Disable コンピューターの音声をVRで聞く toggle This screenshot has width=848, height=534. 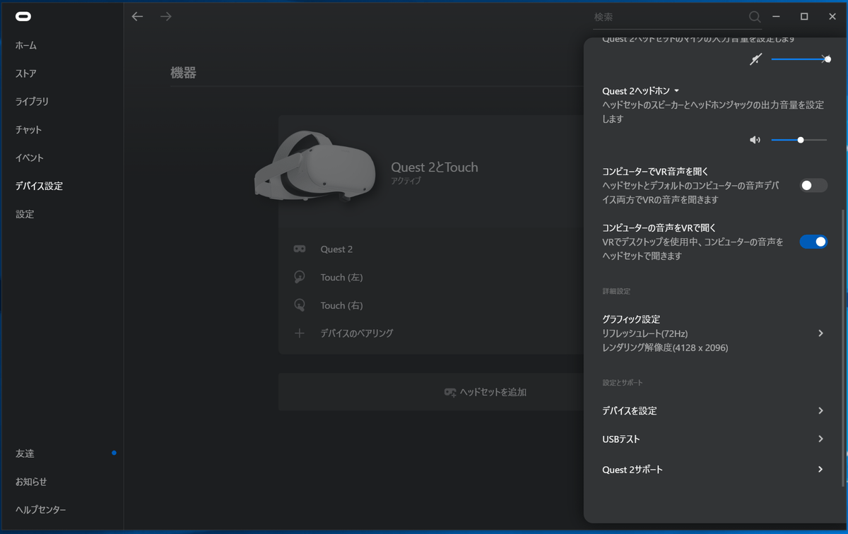click(x=813, y=242)
